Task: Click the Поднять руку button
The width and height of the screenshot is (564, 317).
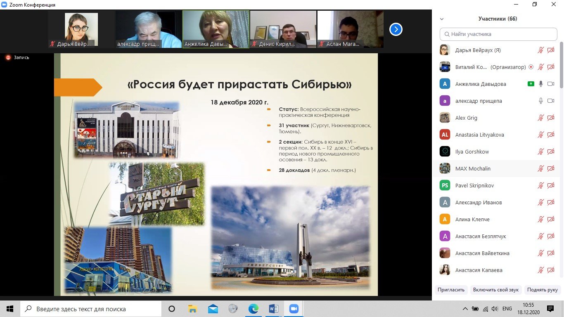Action: click(542, 290)
